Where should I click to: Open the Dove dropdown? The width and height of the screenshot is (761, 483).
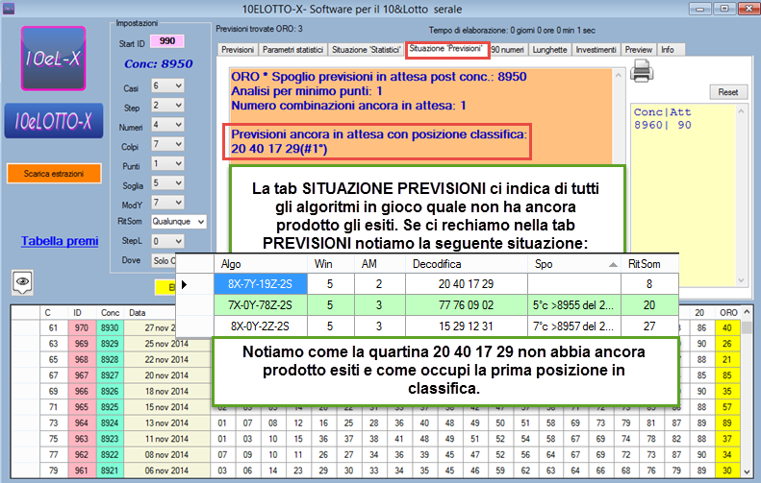[x=164, y=260]
